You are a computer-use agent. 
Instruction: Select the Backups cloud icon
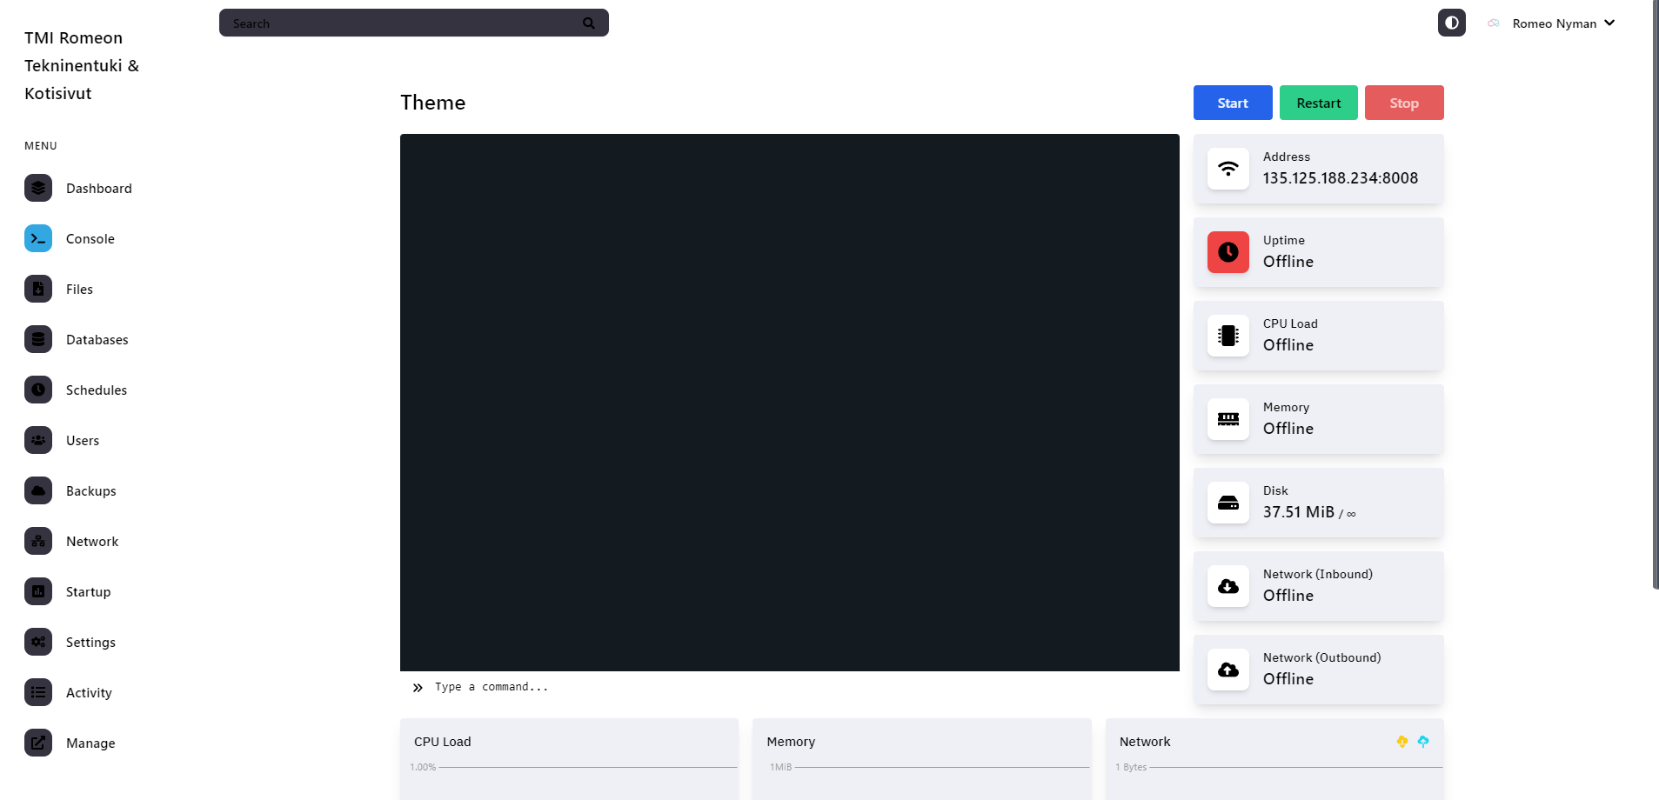pyautogui.click(x=38, y=490)
